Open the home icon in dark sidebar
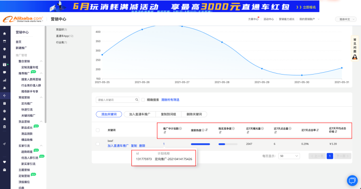 coord(4,34)
